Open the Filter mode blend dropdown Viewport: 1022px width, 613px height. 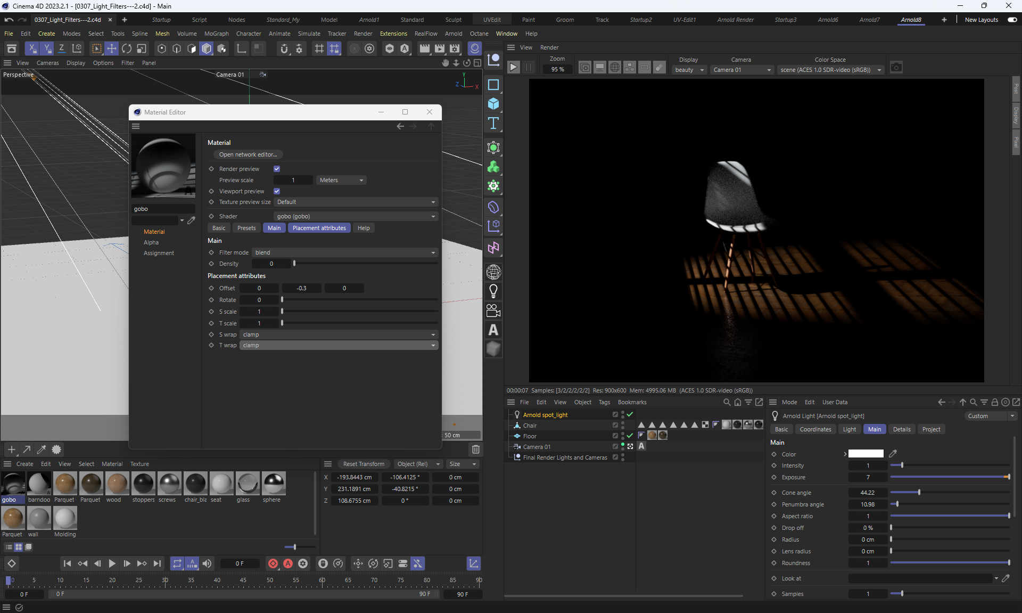(x=345, y=252)
